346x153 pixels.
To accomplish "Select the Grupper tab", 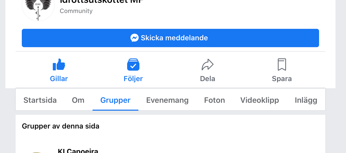I will 115,100.
